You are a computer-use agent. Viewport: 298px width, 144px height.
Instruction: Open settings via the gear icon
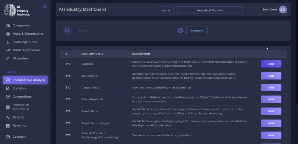coord(181,31)
